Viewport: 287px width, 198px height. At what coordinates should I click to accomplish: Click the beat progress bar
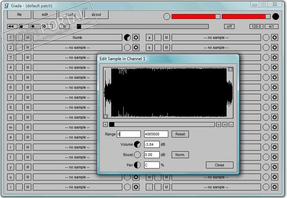[143, 26]
